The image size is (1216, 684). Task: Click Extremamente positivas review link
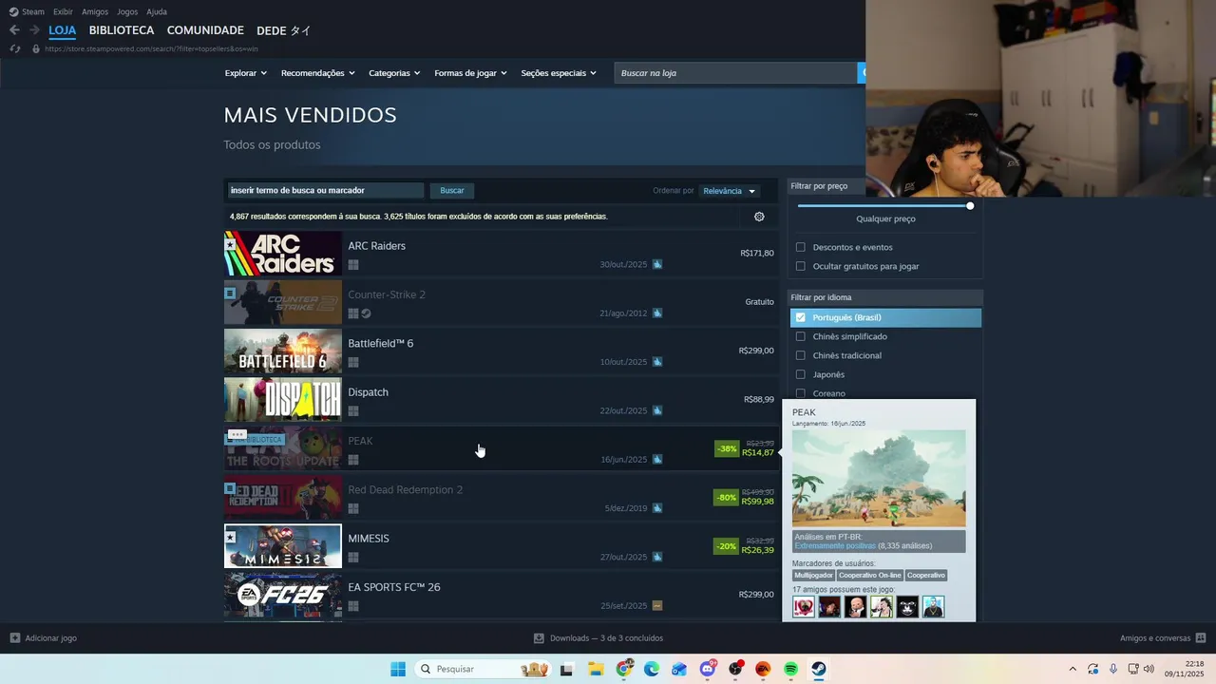tap(835, 546)
